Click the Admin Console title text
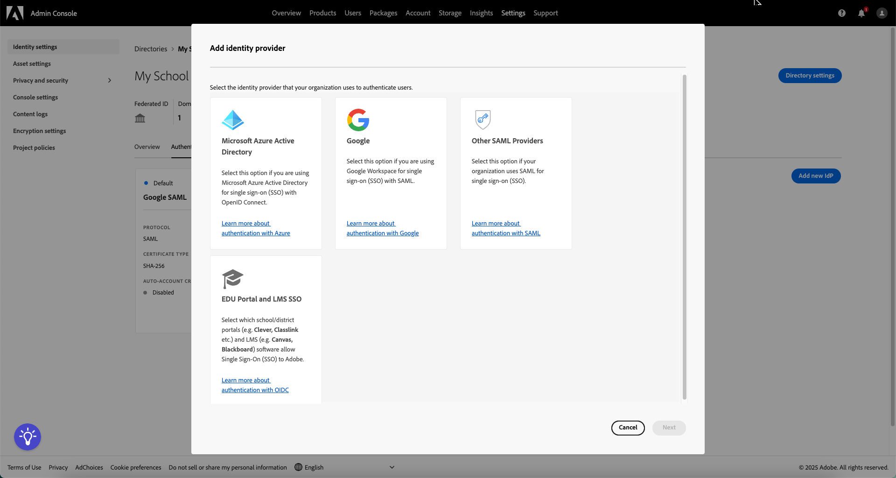896x478 pixels. 54,13
